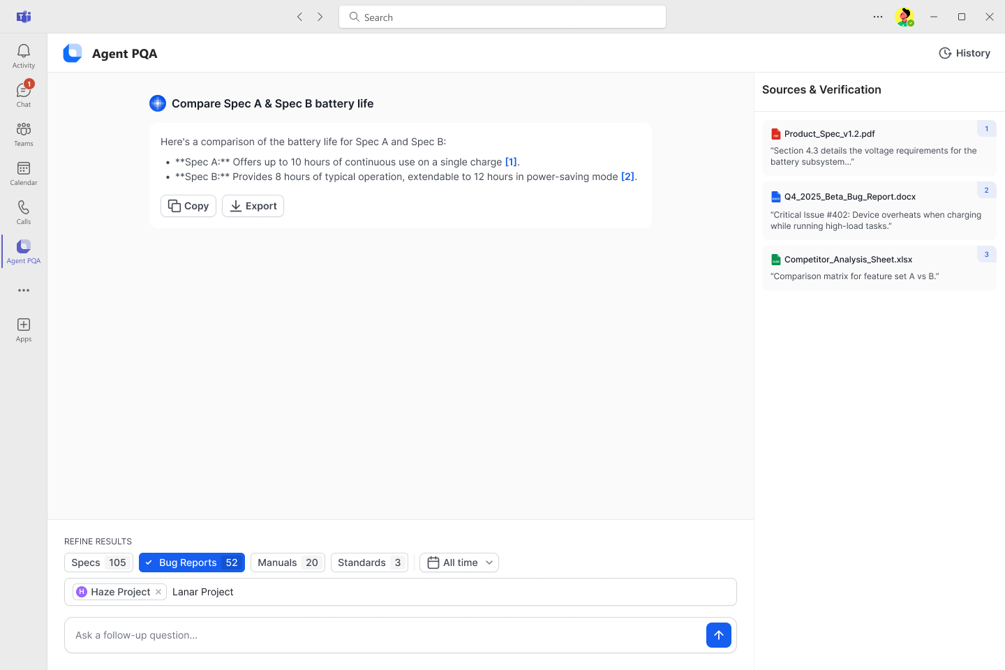Go to Teams in sidebar
The image size is (1005, 670).
point(24,134)
